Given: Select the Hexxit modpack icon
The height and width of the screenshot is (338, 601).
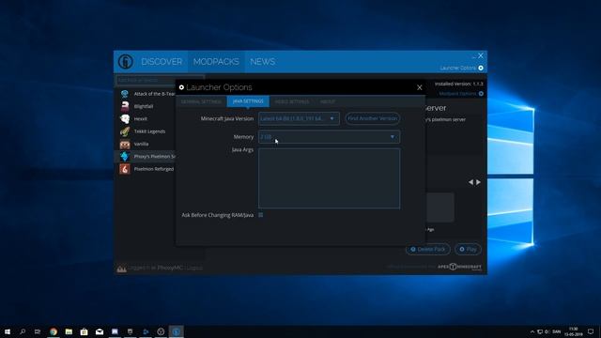Looking at the screenshot, I should point(125,119).
